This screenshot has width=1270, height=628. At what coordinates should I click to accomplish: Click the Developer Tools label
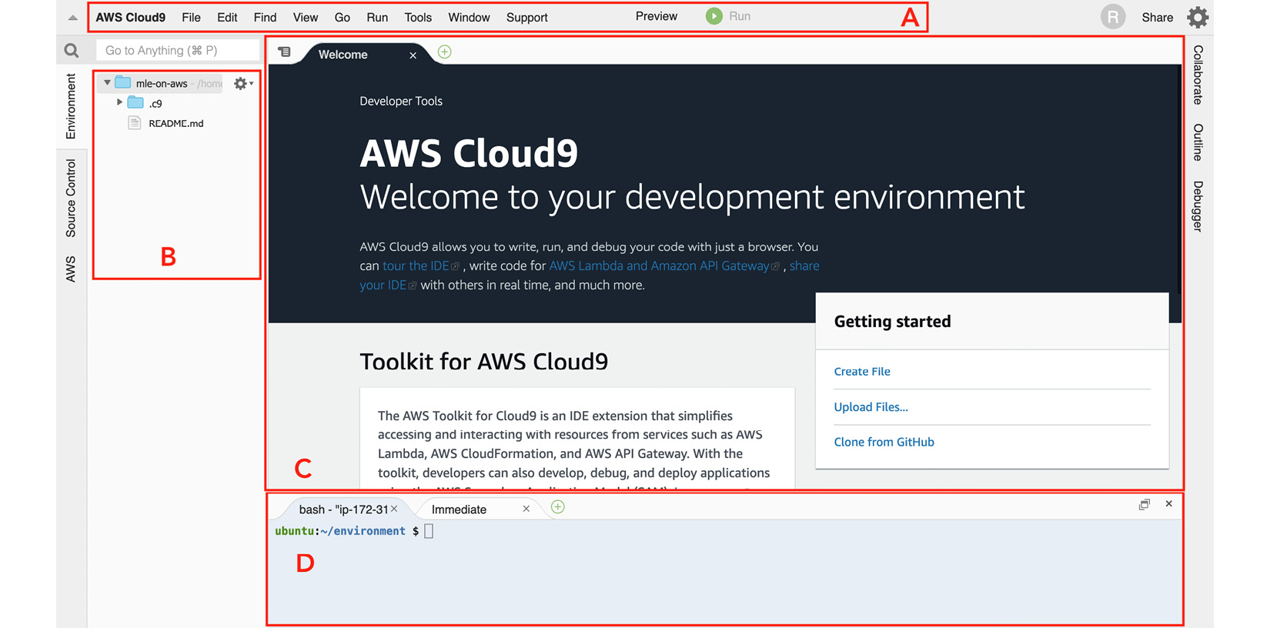pos(401,101)
